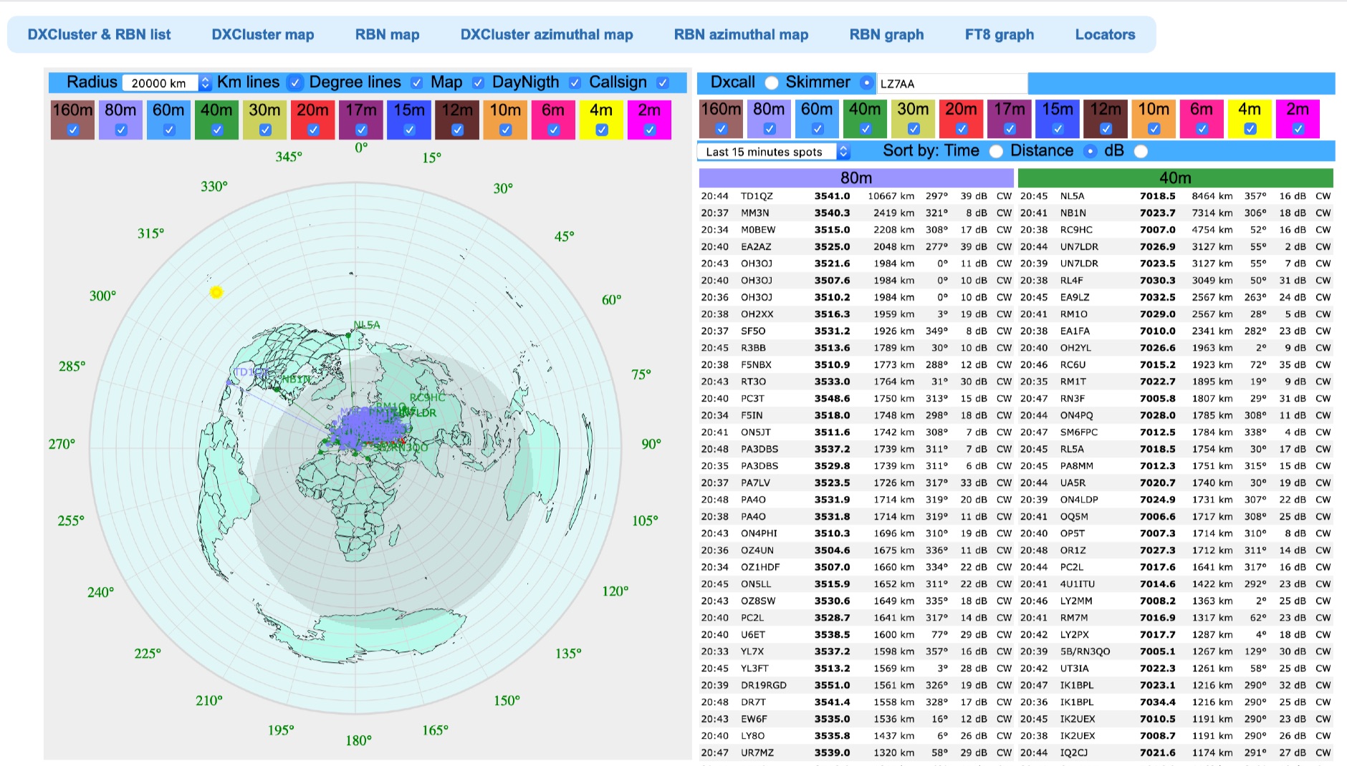The width and height of the screenshot is (1347, 766).
Task: Toggle 10m band checkbox in spots panel
Action: coord(1154,129)
